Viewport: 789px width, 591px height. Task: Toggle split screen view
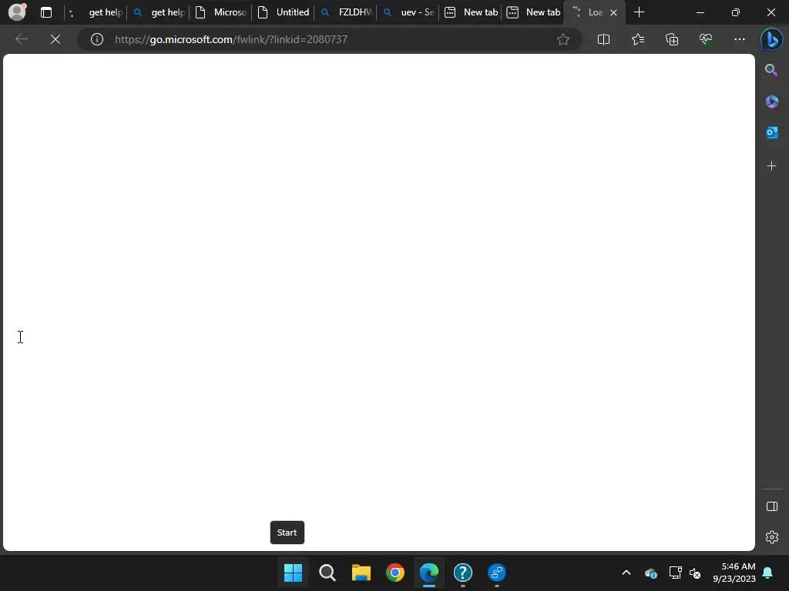click(x=603, y=39)
